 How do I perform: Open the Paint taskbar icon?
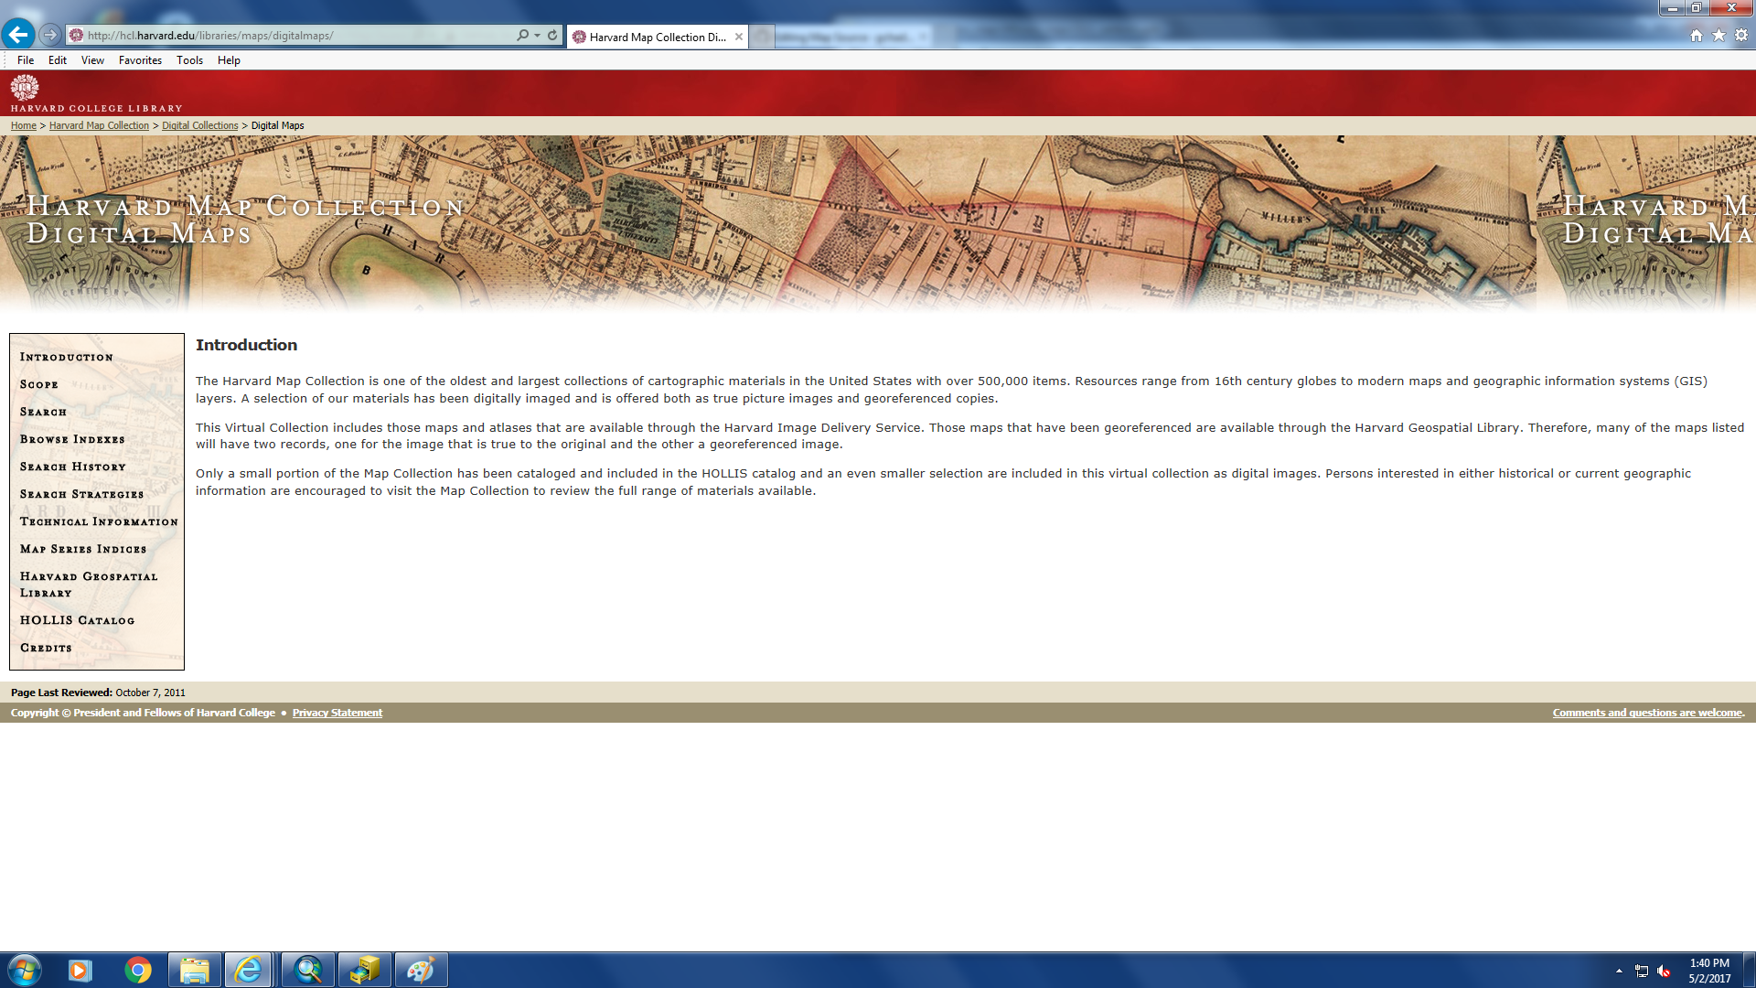pos(421,970)
